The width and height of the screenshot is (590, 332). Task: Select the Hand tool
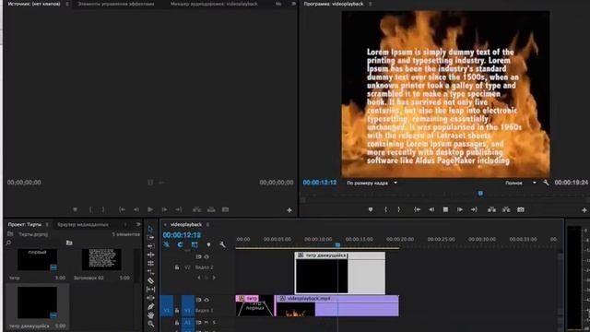150,315
